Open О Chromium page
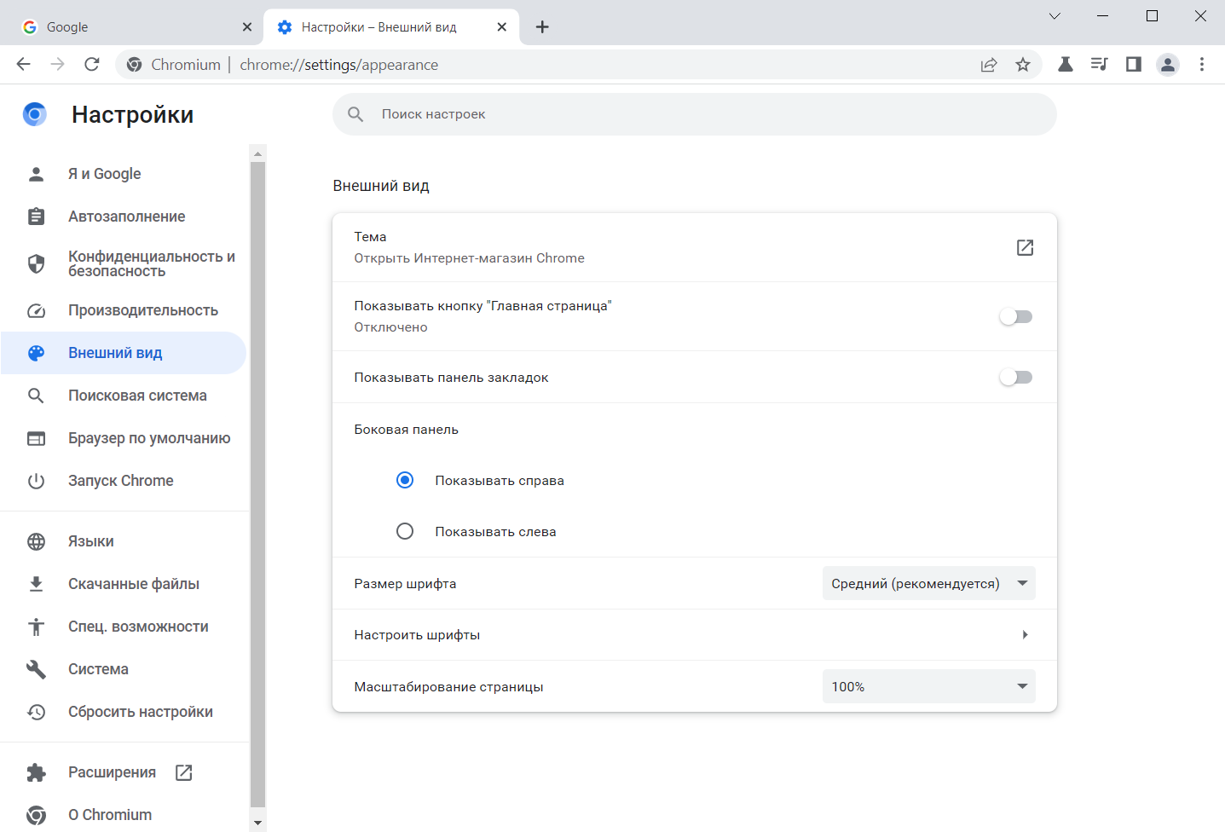This screenshot has height=832, width=1225. (x=124, y=815)
